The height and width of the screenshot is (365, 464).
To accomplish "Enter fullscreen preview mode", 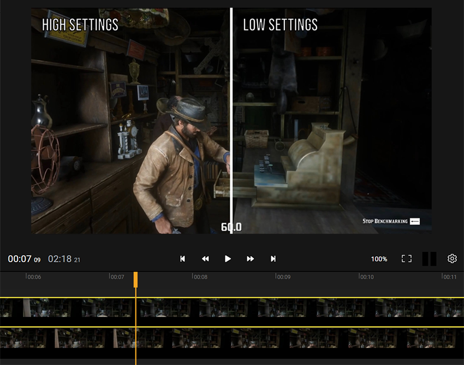I will tap(407, 258).
